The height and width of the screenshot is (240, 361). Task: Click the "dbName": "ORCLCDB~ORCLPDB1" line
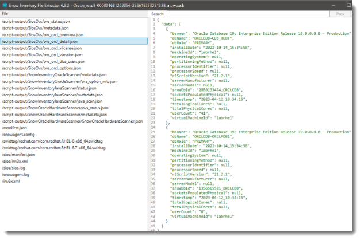[x=202, y=136]
